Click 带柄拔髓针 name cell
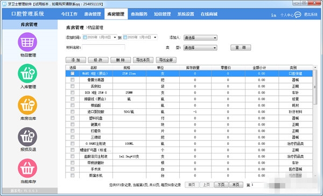 96,163
